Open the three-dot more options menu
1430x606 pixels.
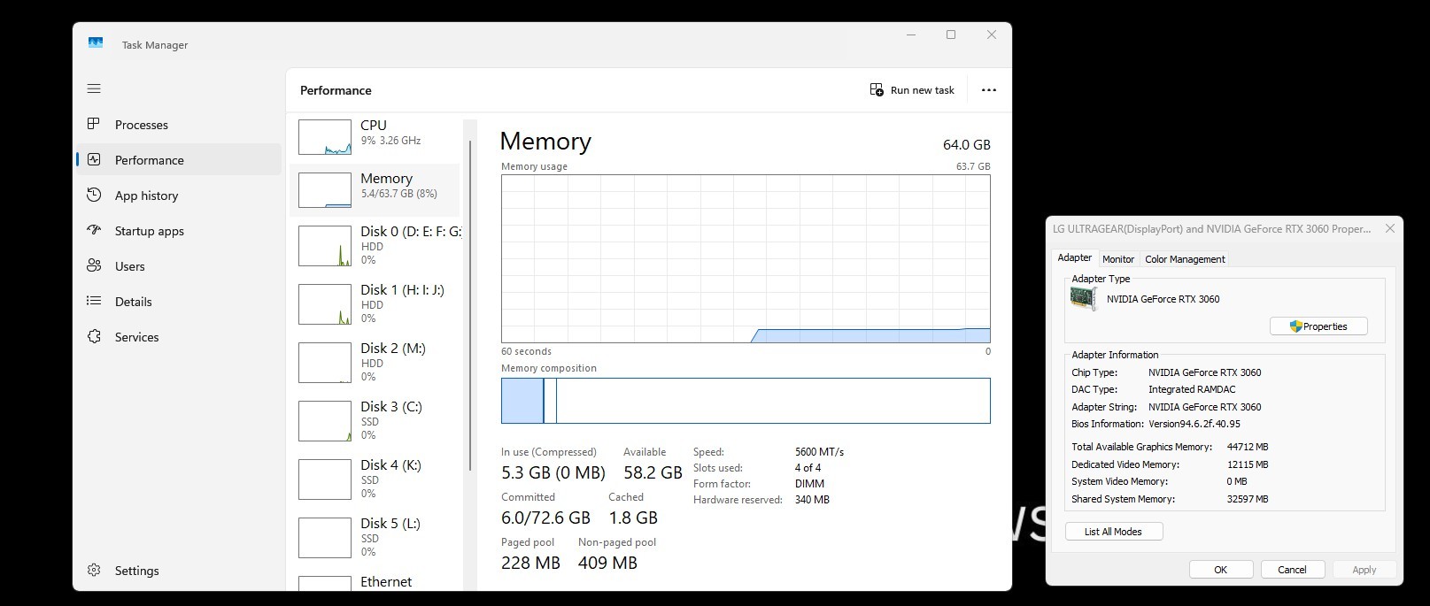(x=989, y=90)
